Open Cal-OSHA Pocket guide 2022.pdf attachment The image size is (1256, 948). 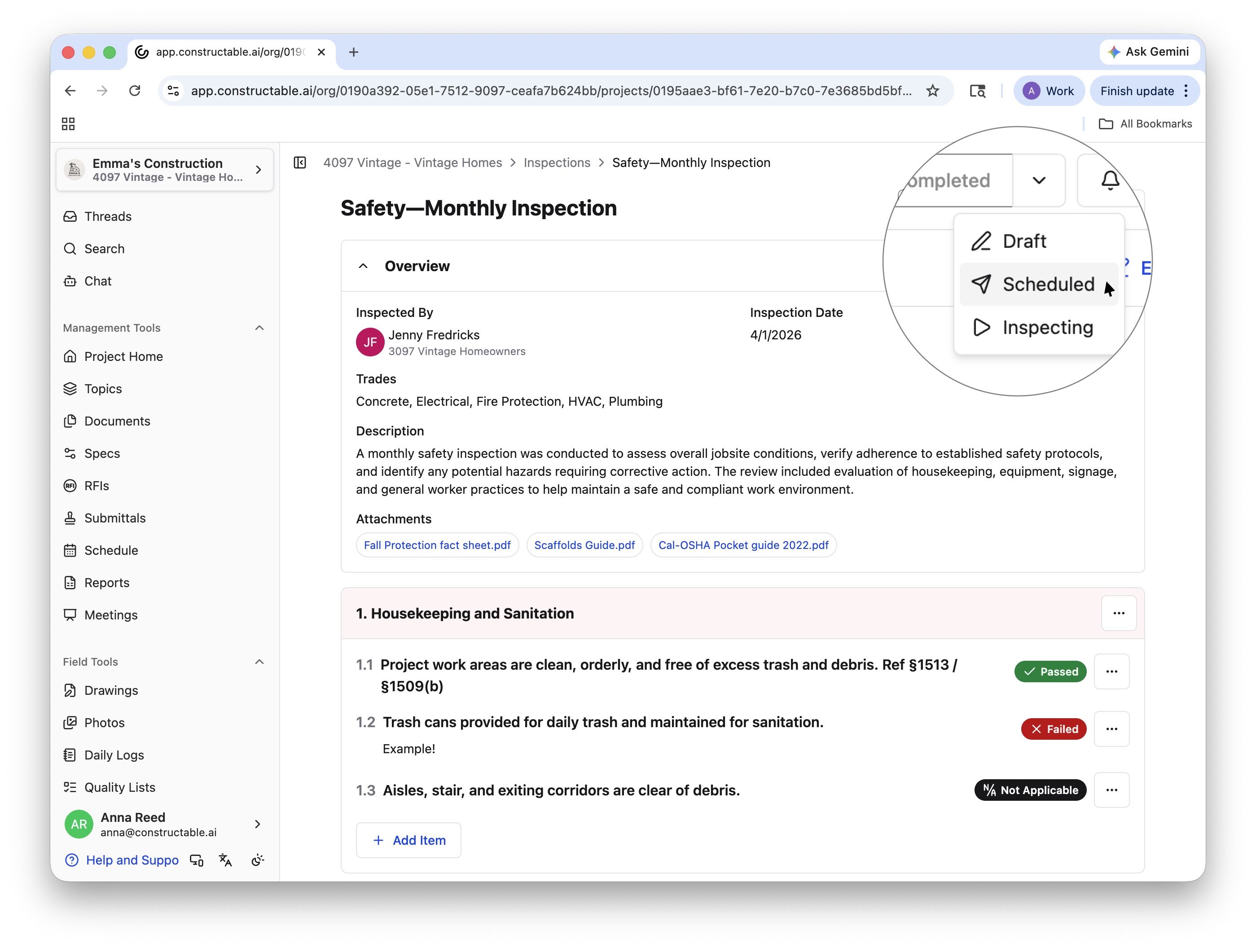coord(743,545)
